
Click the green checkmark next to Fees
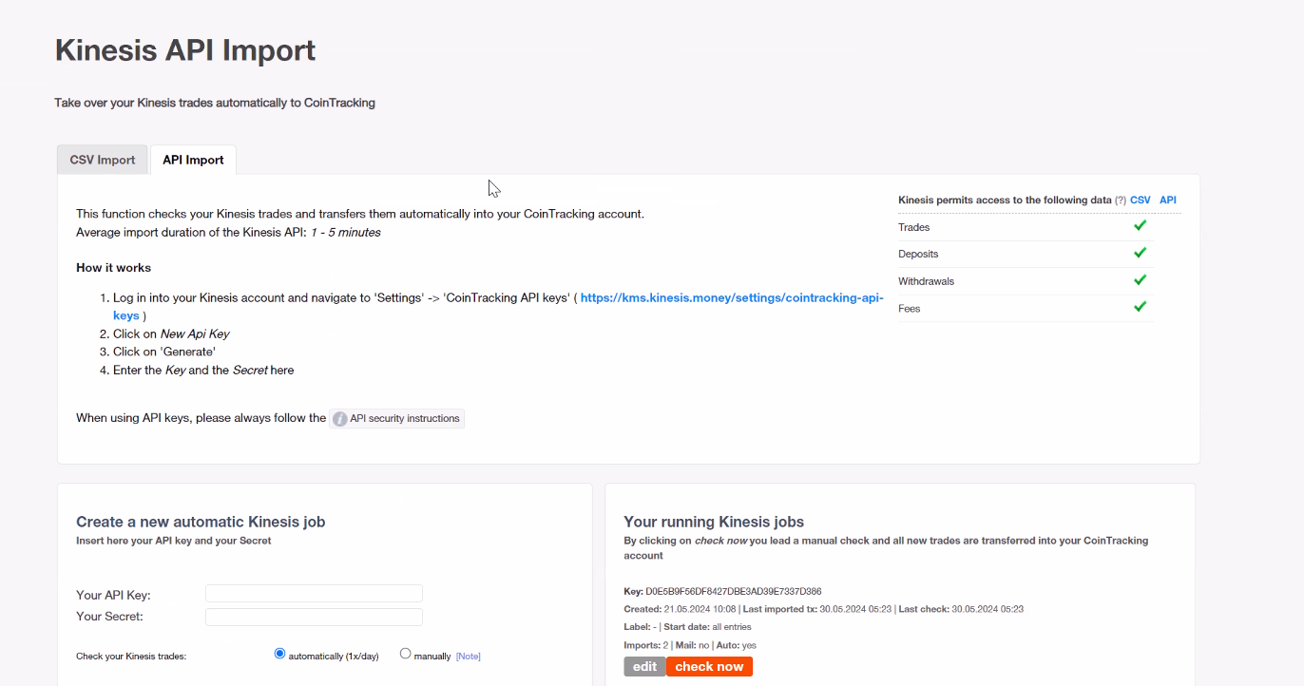coord(1140,307)
